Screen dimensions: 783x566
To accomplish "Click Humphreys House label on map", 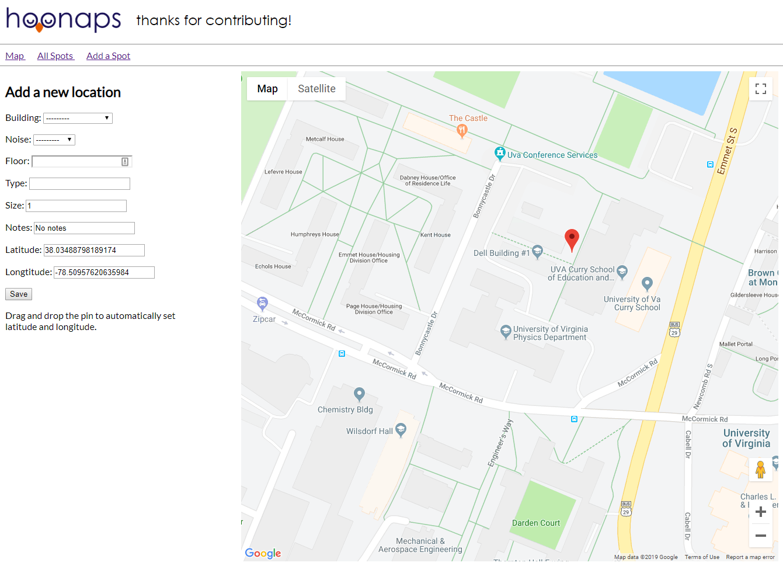I will 315,234.
